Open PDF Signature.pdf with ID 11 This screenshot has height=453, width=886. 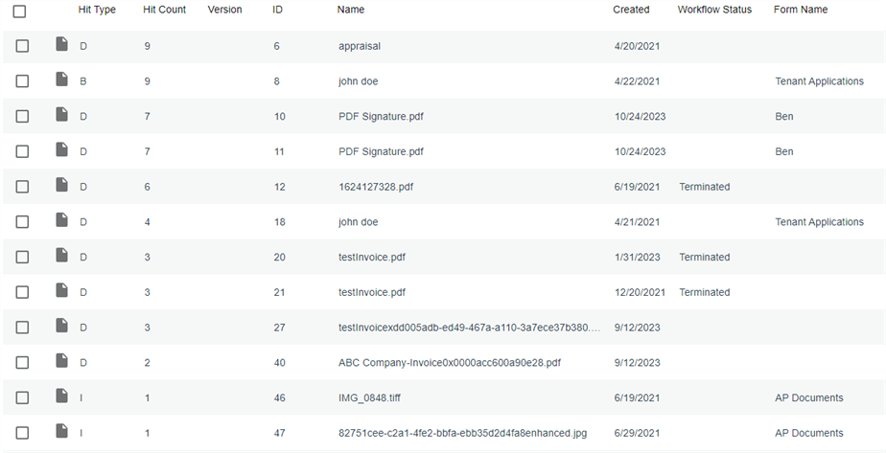click(x=381, y=151)
